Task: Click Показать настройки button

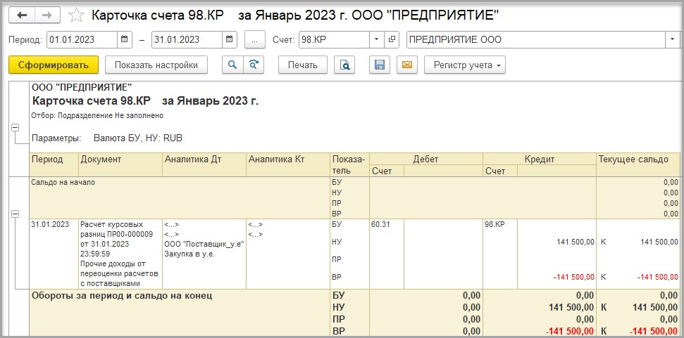Action: 156,65
